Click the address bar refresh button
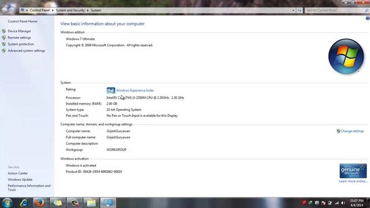 coord(299,10)
